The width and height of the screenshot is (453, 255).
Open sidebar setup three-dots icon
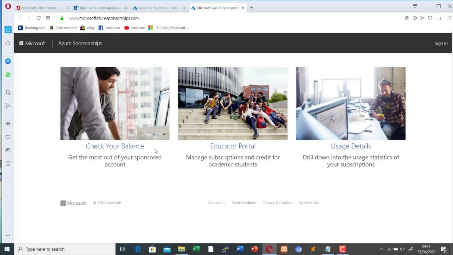point(8,235)
